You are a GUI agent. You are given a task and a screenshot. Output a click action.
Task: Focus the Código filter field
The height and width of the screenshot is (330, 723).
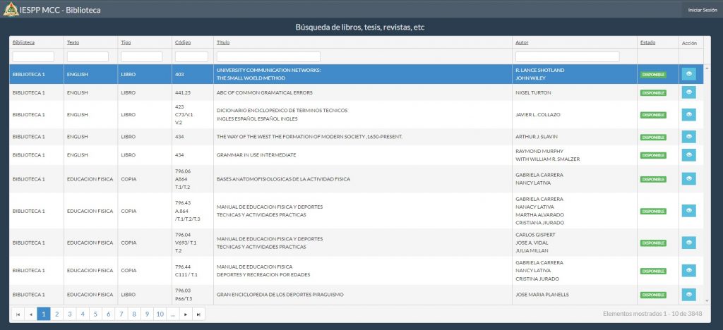tap(192, 56)
